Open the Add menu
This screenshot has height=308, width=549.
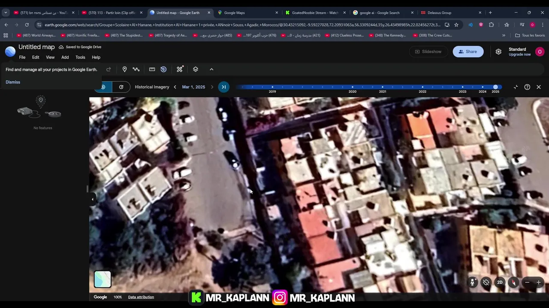(65, 57)
